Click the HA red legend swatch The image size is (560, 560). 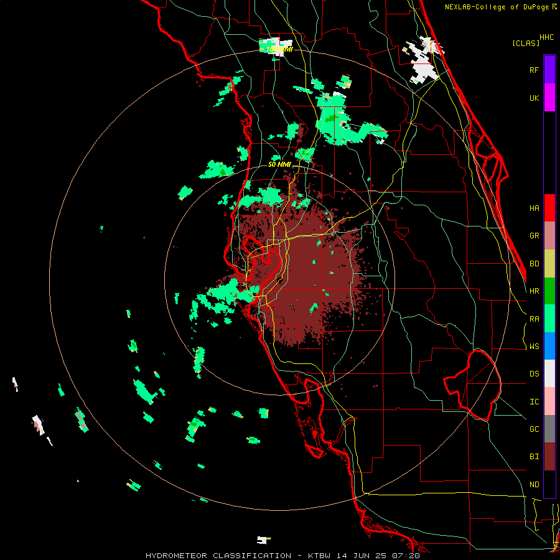point(549,208)
